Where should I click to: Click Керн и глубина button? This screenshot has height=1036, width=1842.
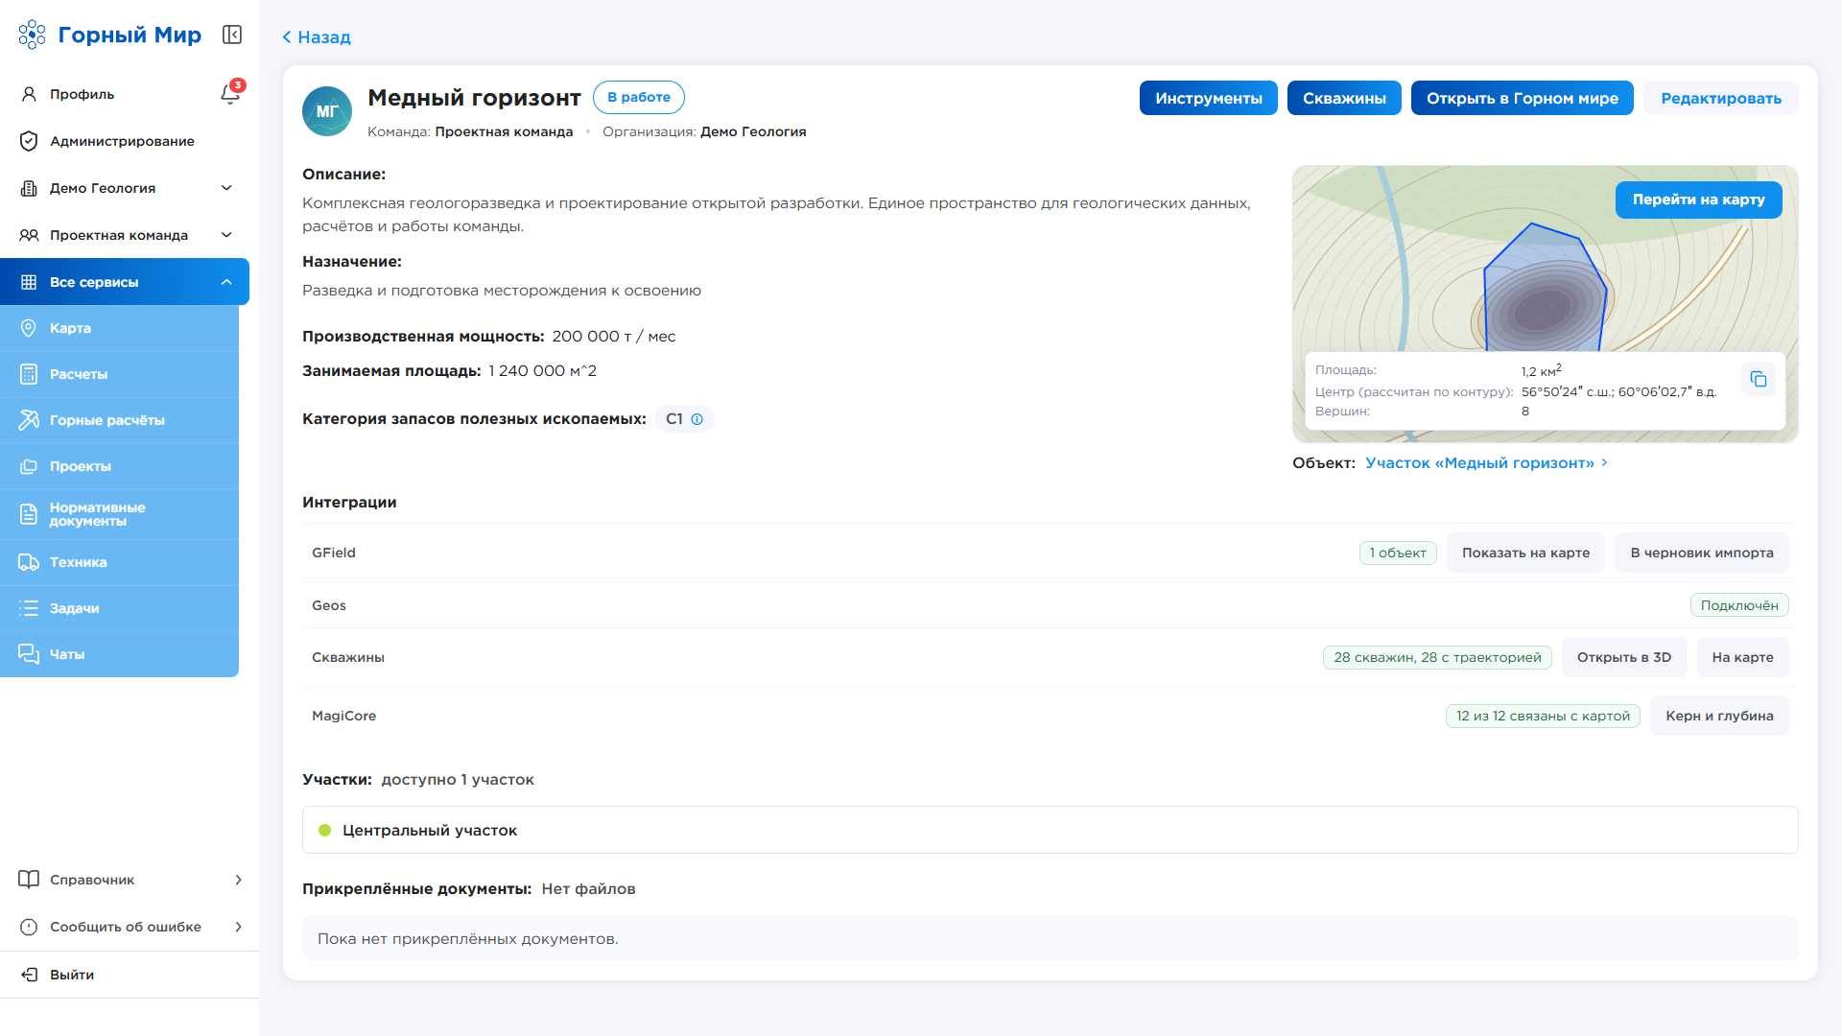1719,716
